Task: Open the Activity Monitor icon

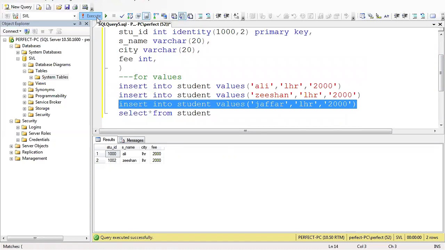Action: [x=85, y=7]
